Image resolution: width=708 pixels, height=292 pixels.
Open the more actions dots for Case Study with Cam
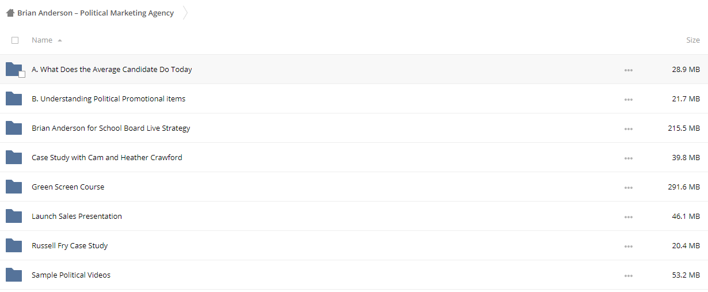pyautogui.click(x=628, y=158)
